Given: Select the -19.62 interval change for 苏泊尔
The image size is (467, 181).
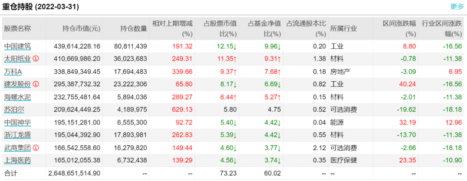Looking at the screenshot, I should [x=406, y=110].
